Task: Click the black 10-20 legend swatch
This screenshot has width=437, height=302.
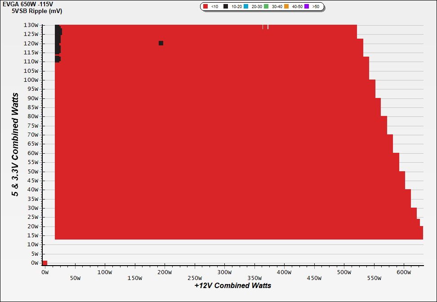Action: [226, 6]
